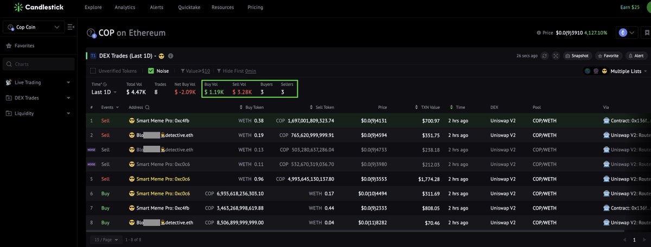Uncheck the Noise checkbox
Viewport: 651px width, 247px height.
151,71
